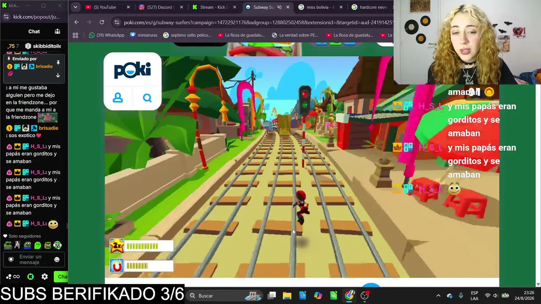Open Task View on the taskbar
The image size is (541, 304).
(272, 296)
